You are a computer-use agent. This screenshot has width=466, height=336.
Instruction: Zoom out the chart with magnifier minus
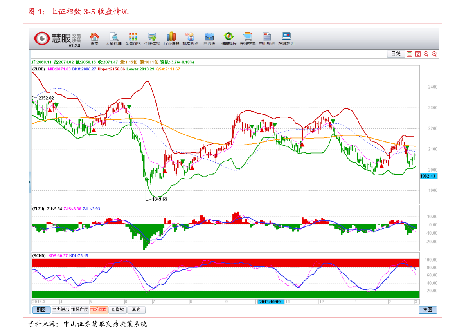coord(434,54)
